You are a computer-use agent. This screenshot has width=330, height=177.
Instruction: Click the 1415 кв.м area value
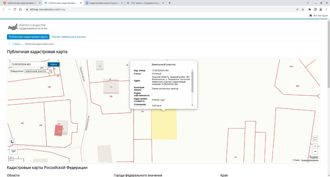pos(156,105)
